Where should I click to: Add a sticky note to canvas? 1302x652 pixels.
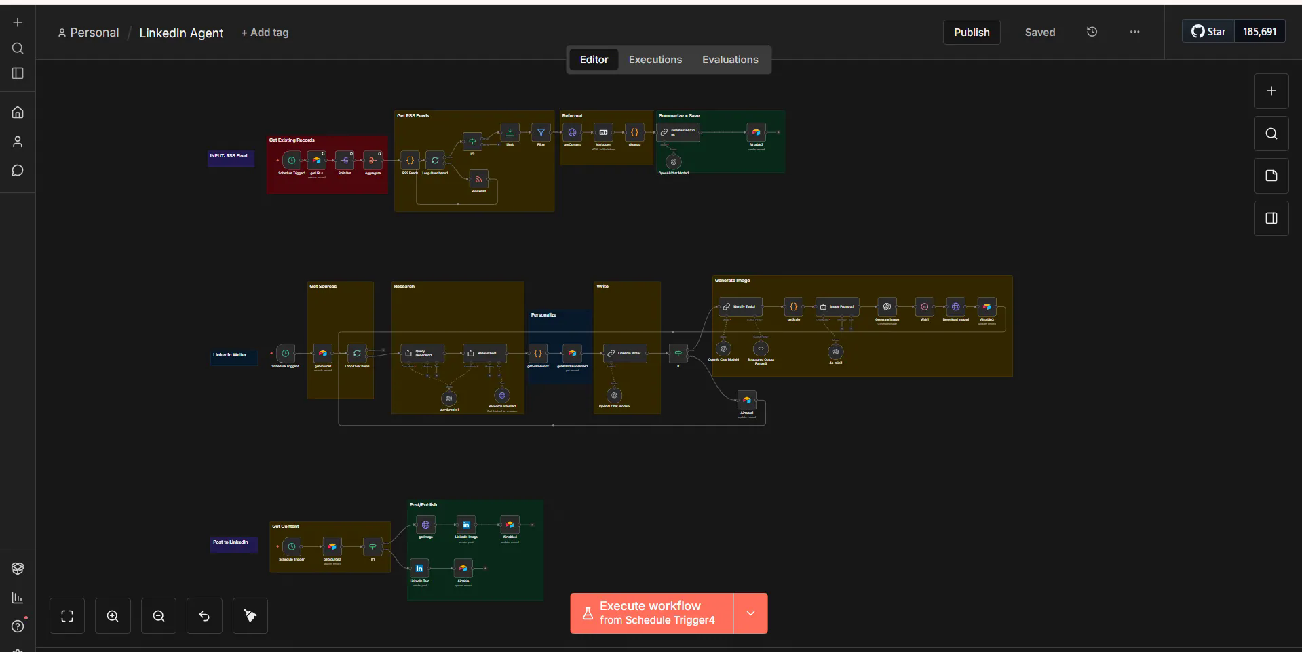point(1271,176)
